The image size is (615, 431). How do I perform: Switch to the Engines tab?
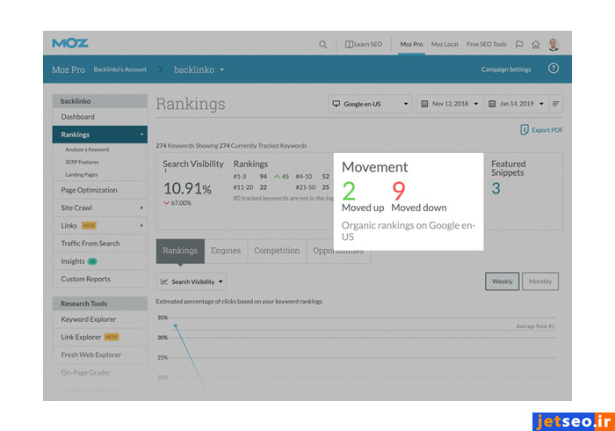[226, 251]
